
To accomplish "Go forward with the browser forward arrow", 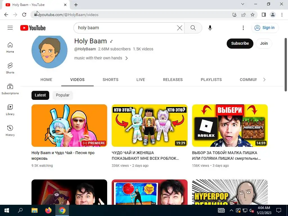I will [x=15, y=15].
